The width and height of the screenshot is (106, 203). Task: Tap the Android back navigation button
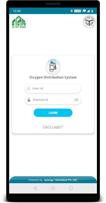(x=35, y=188)
